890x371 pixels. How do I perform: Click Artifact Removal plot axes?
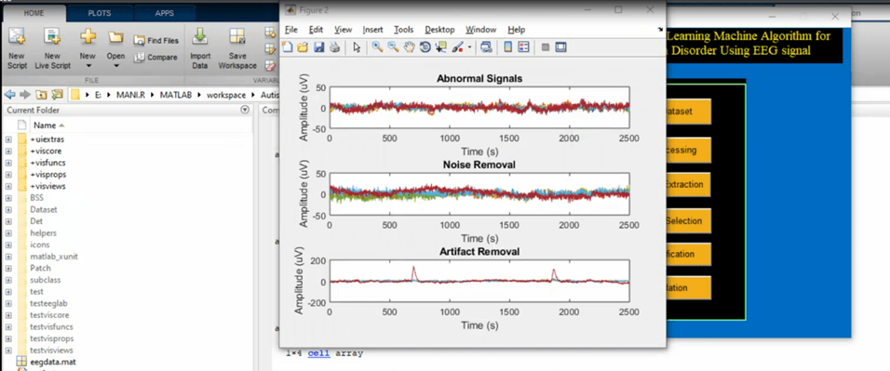point(479,282)
